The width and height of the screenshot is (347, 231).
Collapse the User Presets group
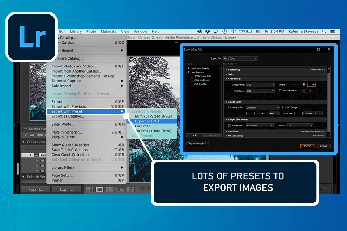(x=189, y=72)
